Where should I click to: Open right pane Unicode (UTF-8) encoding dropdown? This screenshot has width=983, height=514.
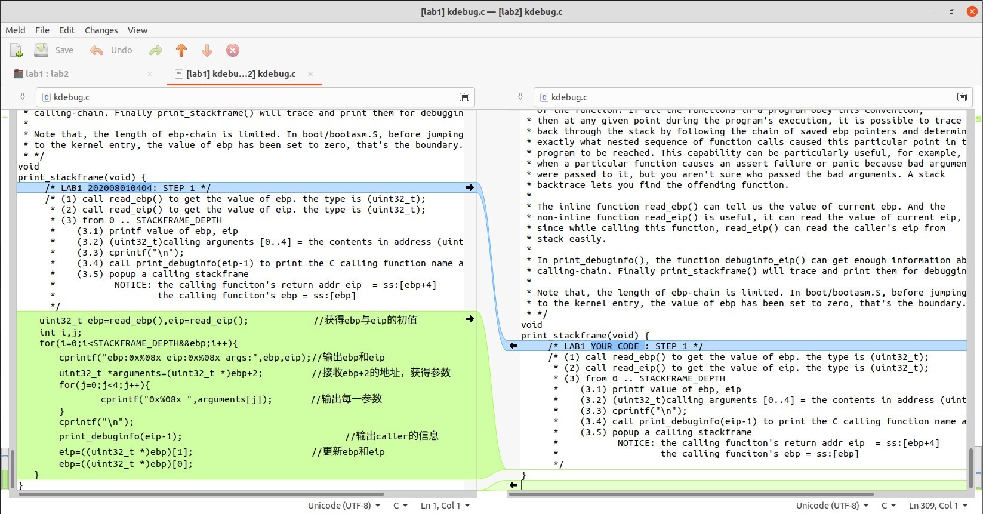point(832,506)
